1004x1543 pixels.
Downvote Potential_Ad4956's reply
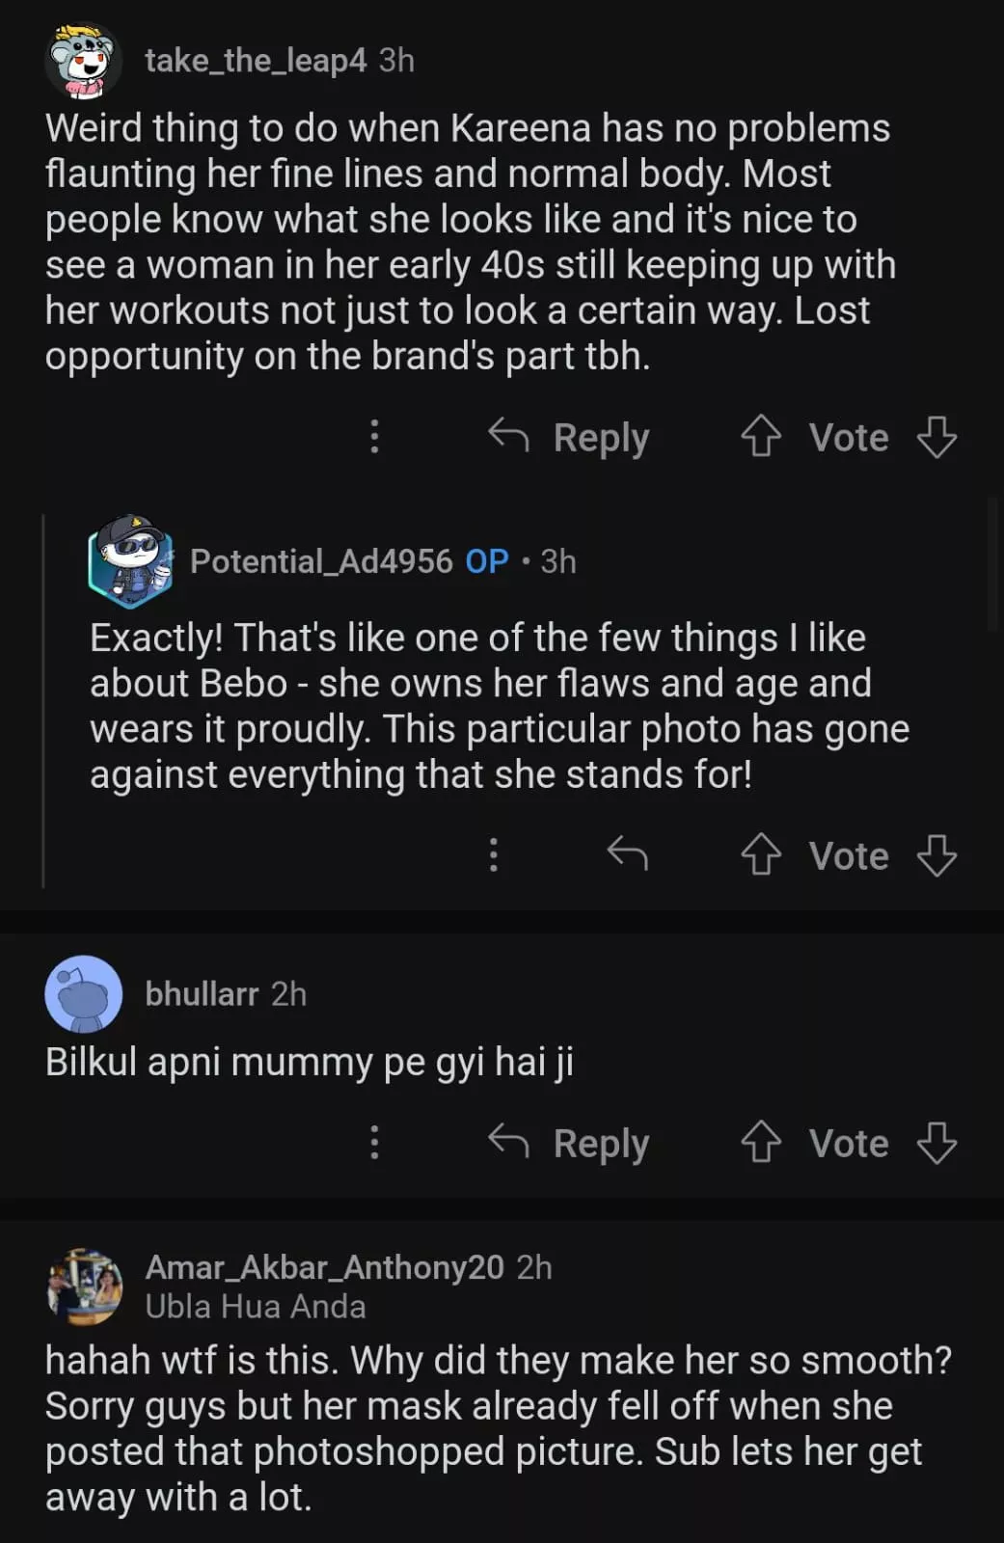click(936, 854)
